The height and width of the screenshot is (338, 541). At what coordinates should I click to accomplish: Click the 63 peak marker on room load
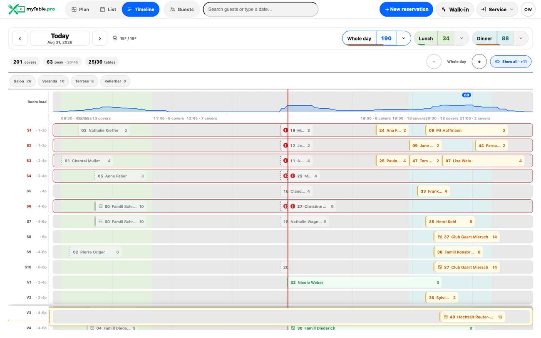467,95
